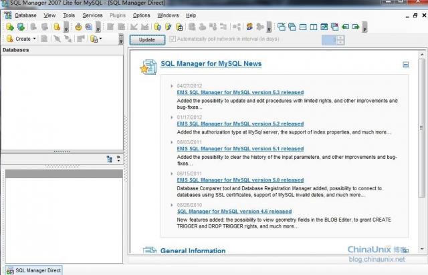
Task: Switch to the SQL Manager Direct tab
Action: 33,270
